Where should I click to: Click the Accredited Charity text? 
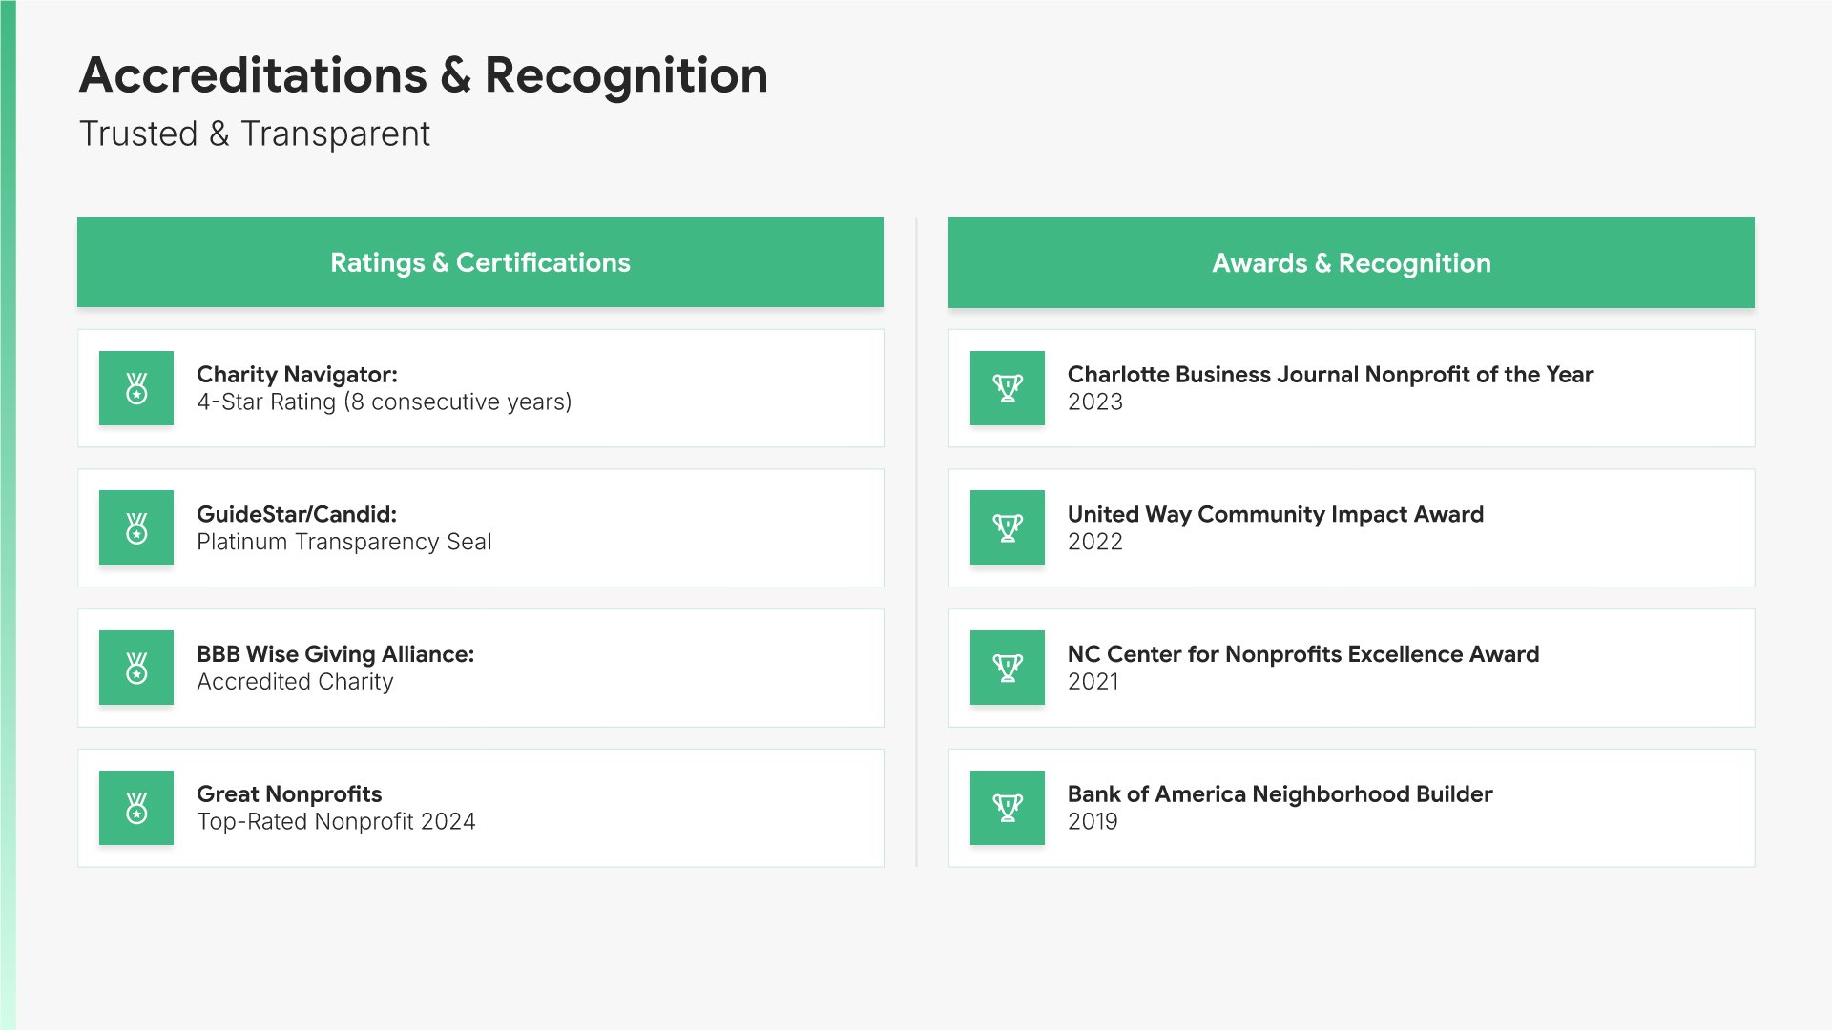tap(295, 682)
